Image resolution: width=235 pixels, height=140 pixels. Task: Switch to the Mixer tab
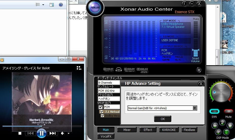(x=127, y=130)
